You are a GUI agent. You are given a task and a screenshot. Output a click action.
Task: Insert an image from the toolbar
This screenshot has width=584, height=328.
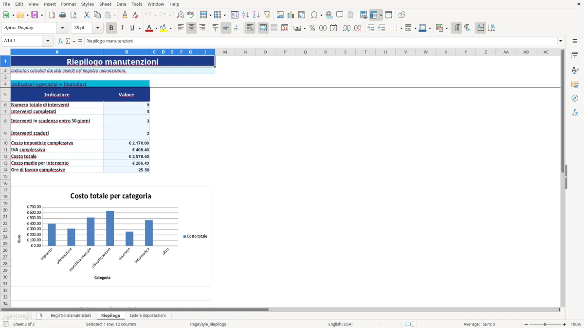click(280, 15)
